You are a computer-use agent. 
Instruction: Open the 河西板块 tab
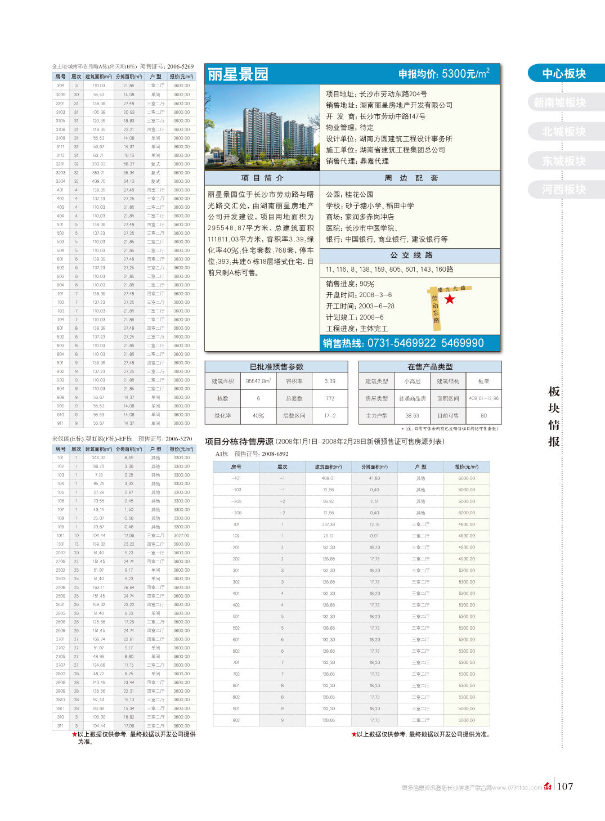coord(565,190)
